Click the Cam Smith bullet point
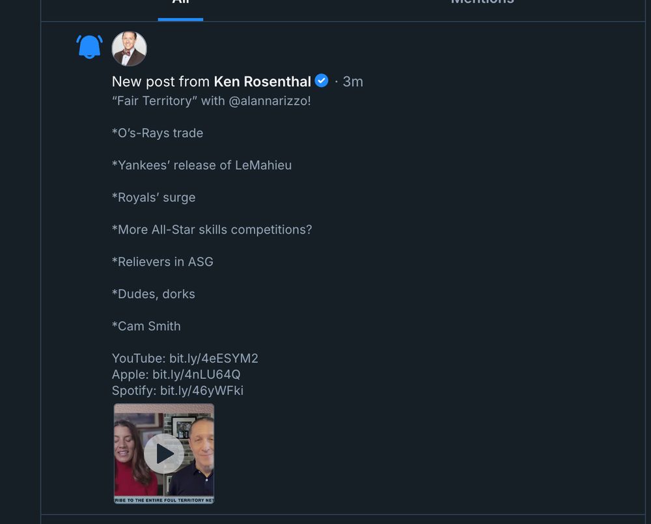 coord(146,326)
